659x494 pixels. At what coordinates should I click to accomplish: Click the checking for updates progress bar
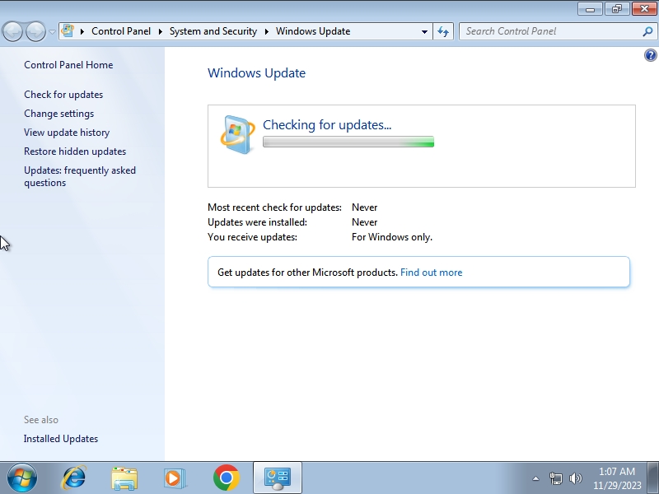tap(348, 142)
